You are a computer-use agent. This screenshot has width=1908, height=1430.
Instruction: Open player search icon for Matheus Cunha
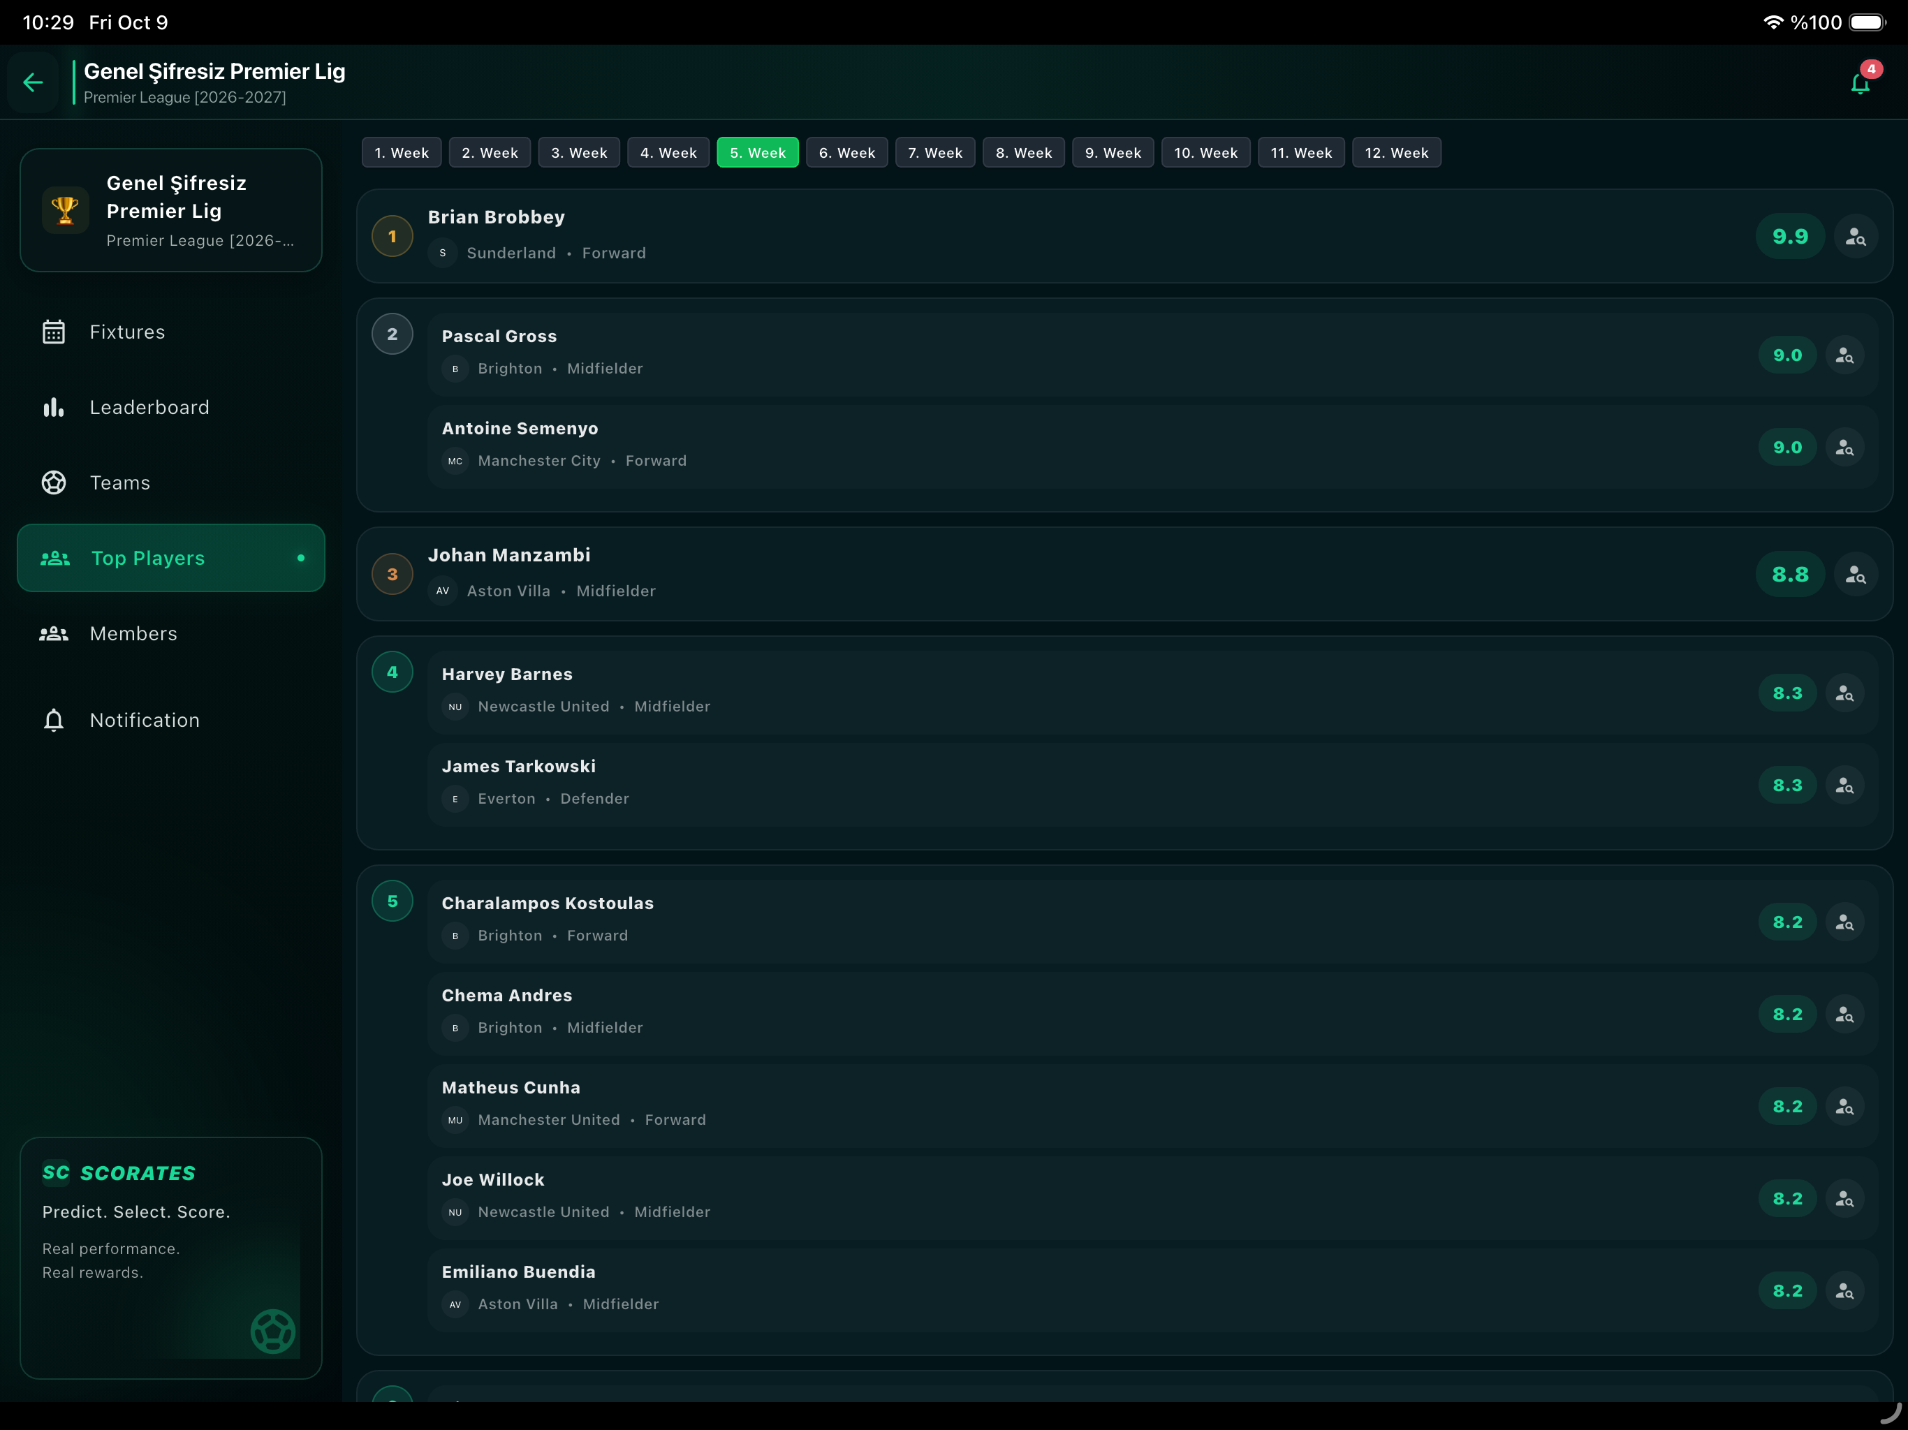point(1844,1107)
